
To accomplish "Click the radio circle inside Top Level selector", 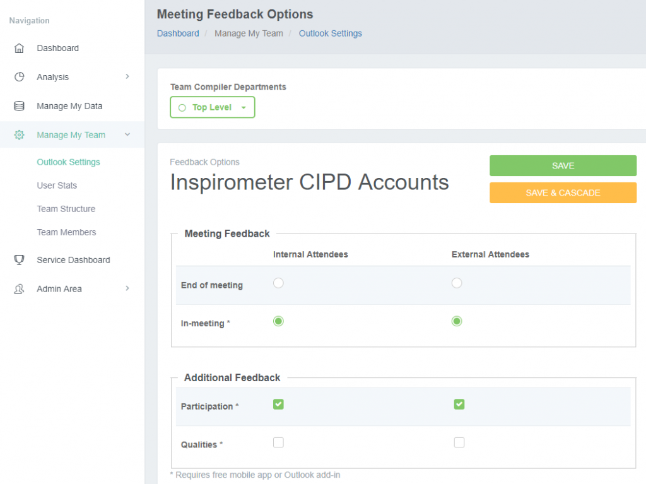I will click(182, 107).
